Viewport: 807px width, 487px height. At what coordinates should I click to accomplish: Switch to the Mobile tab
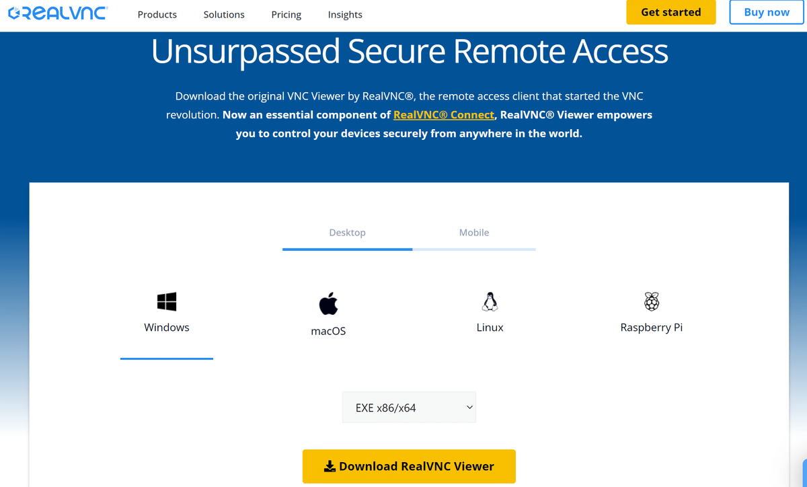[474, 232]
